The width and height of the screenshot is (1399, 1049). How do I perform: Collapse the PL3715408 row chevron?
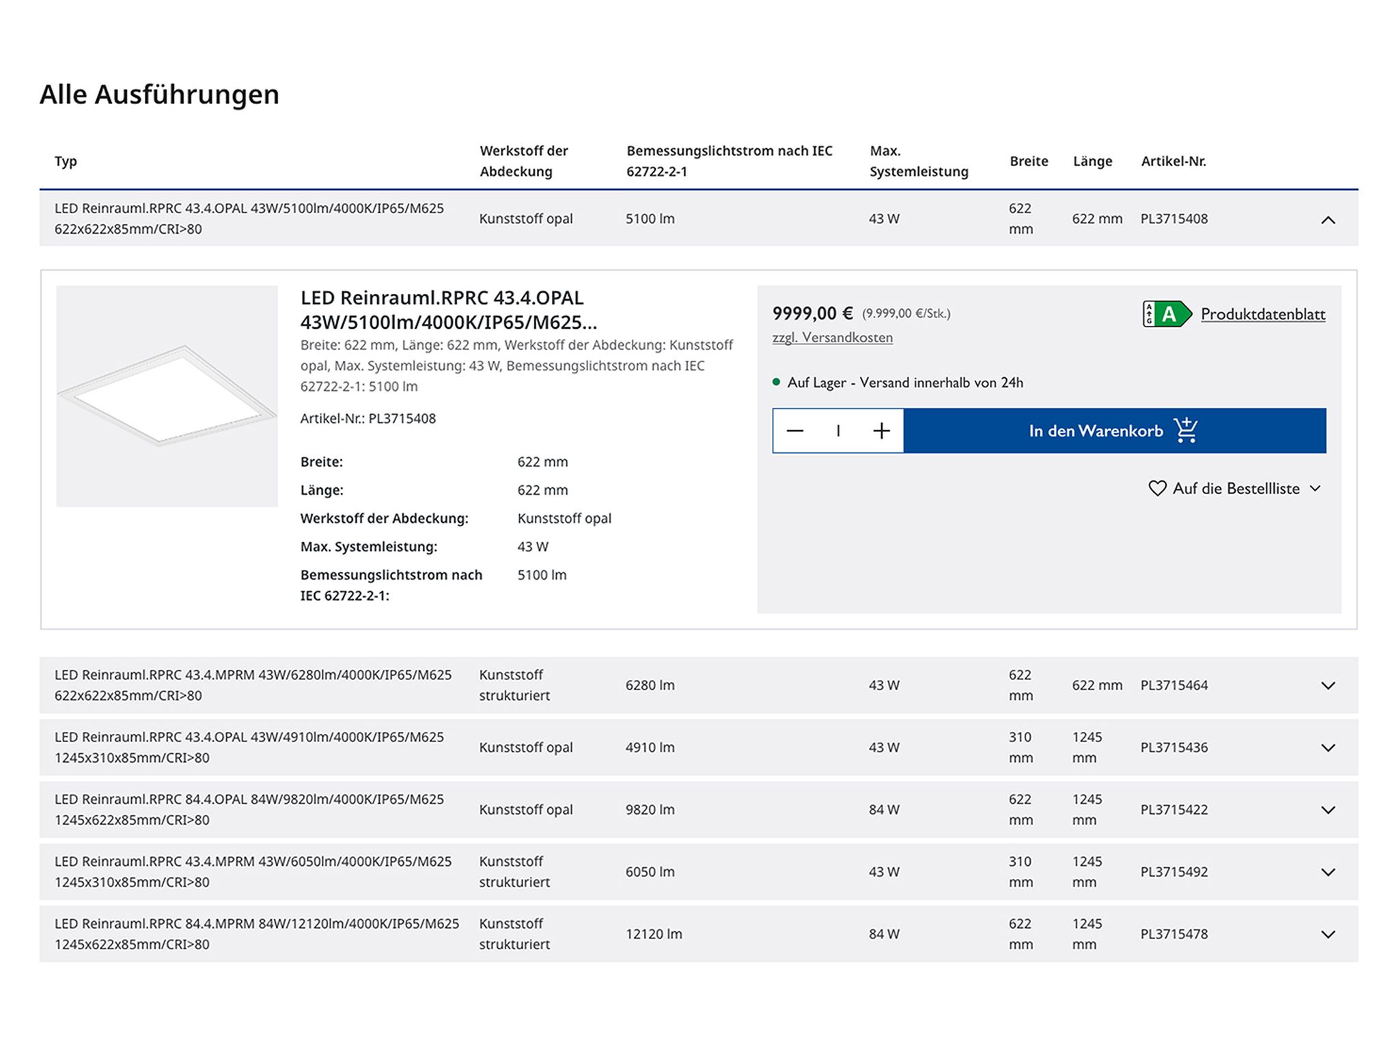tap(1327, 219)
